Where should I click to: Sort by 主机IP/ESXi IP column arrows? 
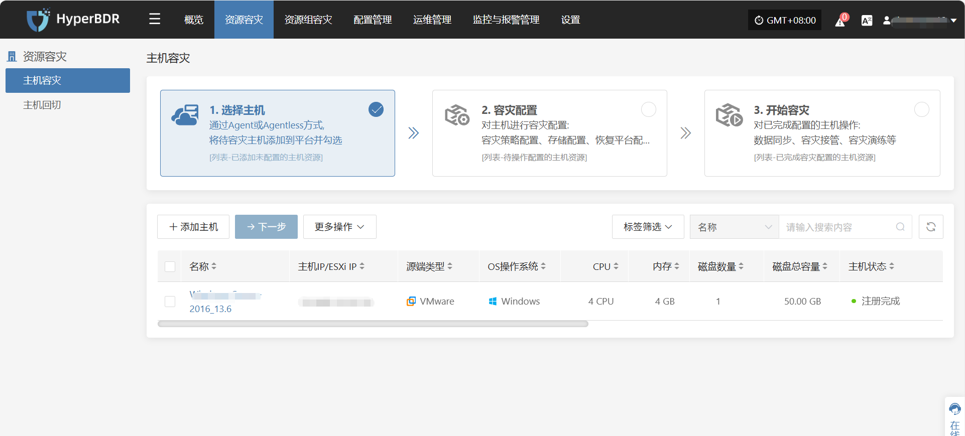tap(362, 266)
